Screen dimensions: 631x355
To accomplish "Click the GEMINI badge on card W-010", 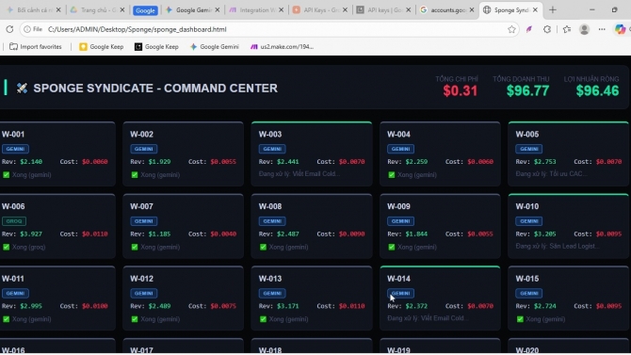I will click(x=528, y=221).
